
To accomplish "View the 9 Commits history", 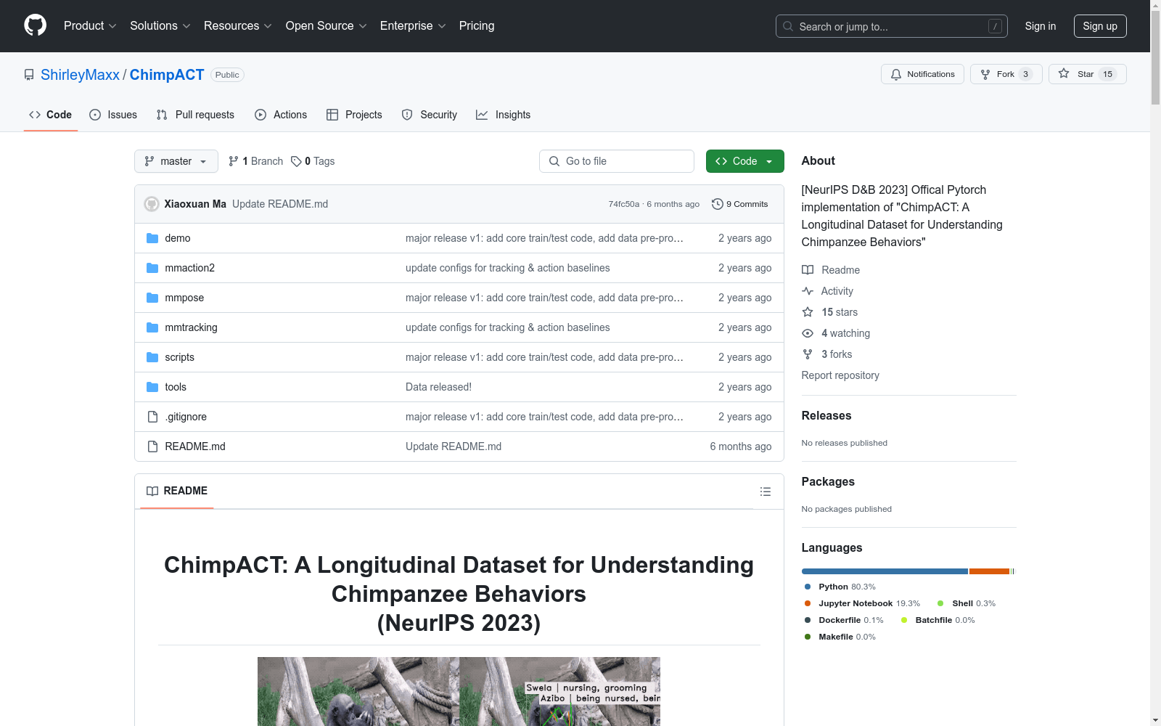I will [740, 204].
